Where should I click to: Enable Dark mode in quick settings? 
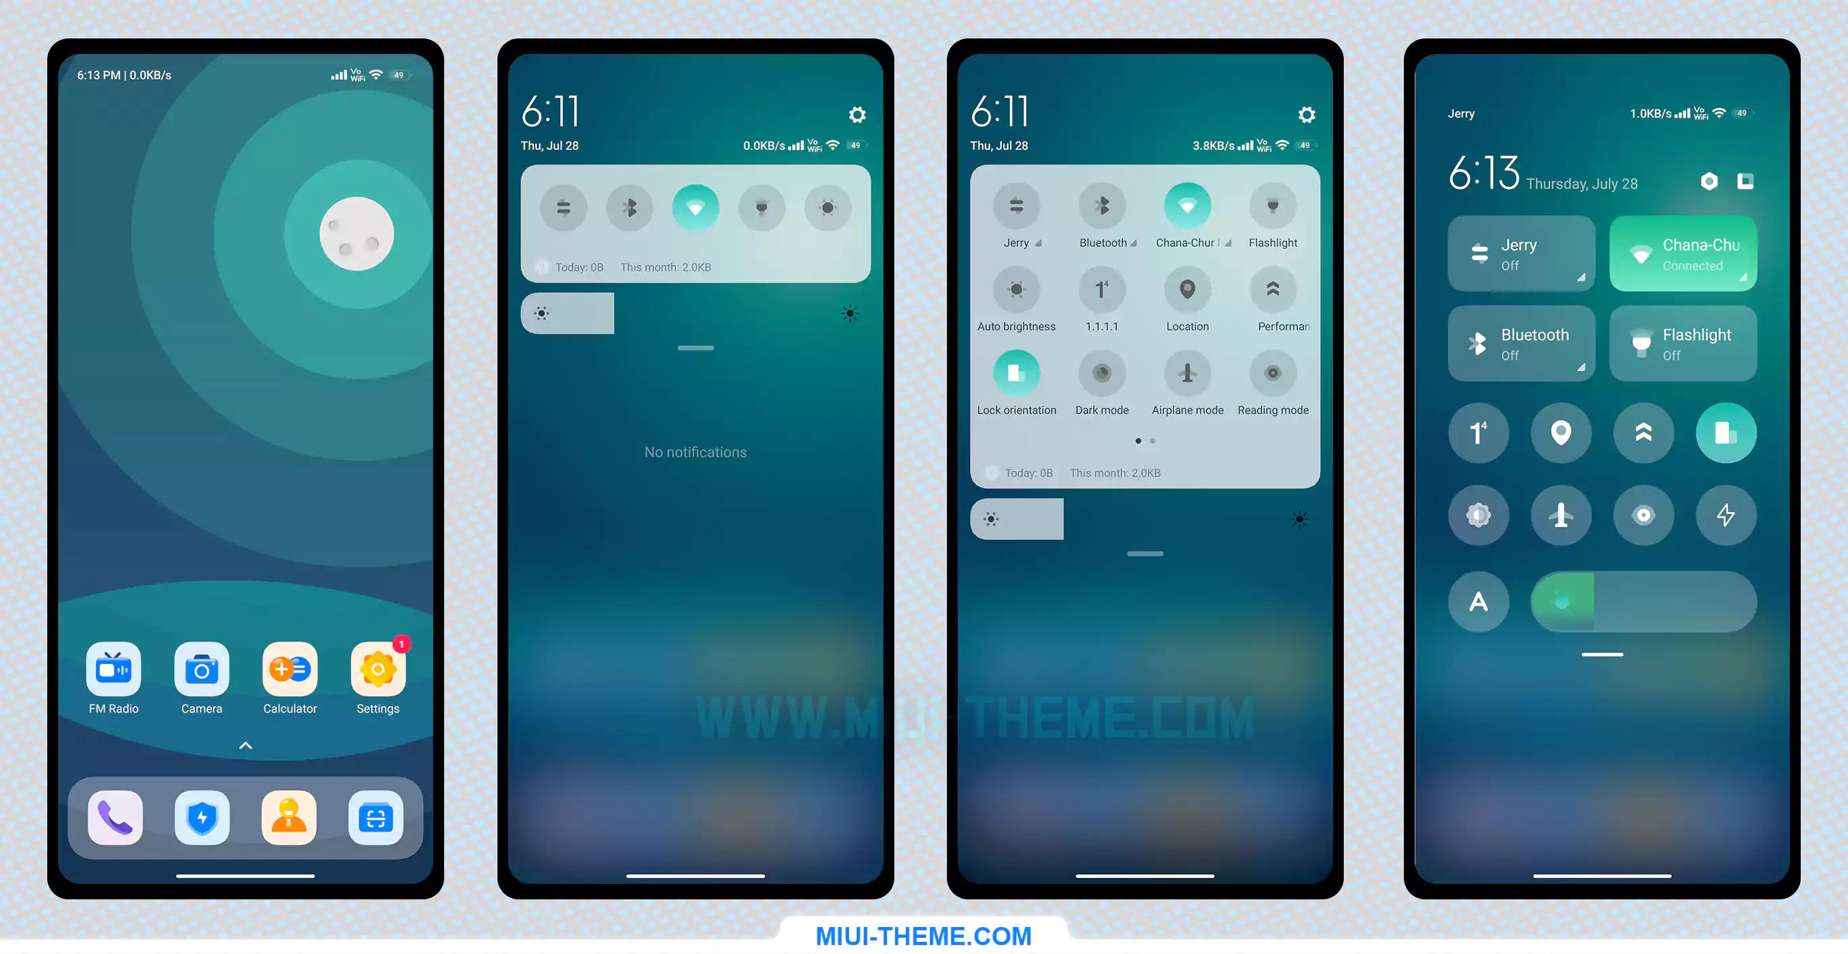click(1101, 374)
